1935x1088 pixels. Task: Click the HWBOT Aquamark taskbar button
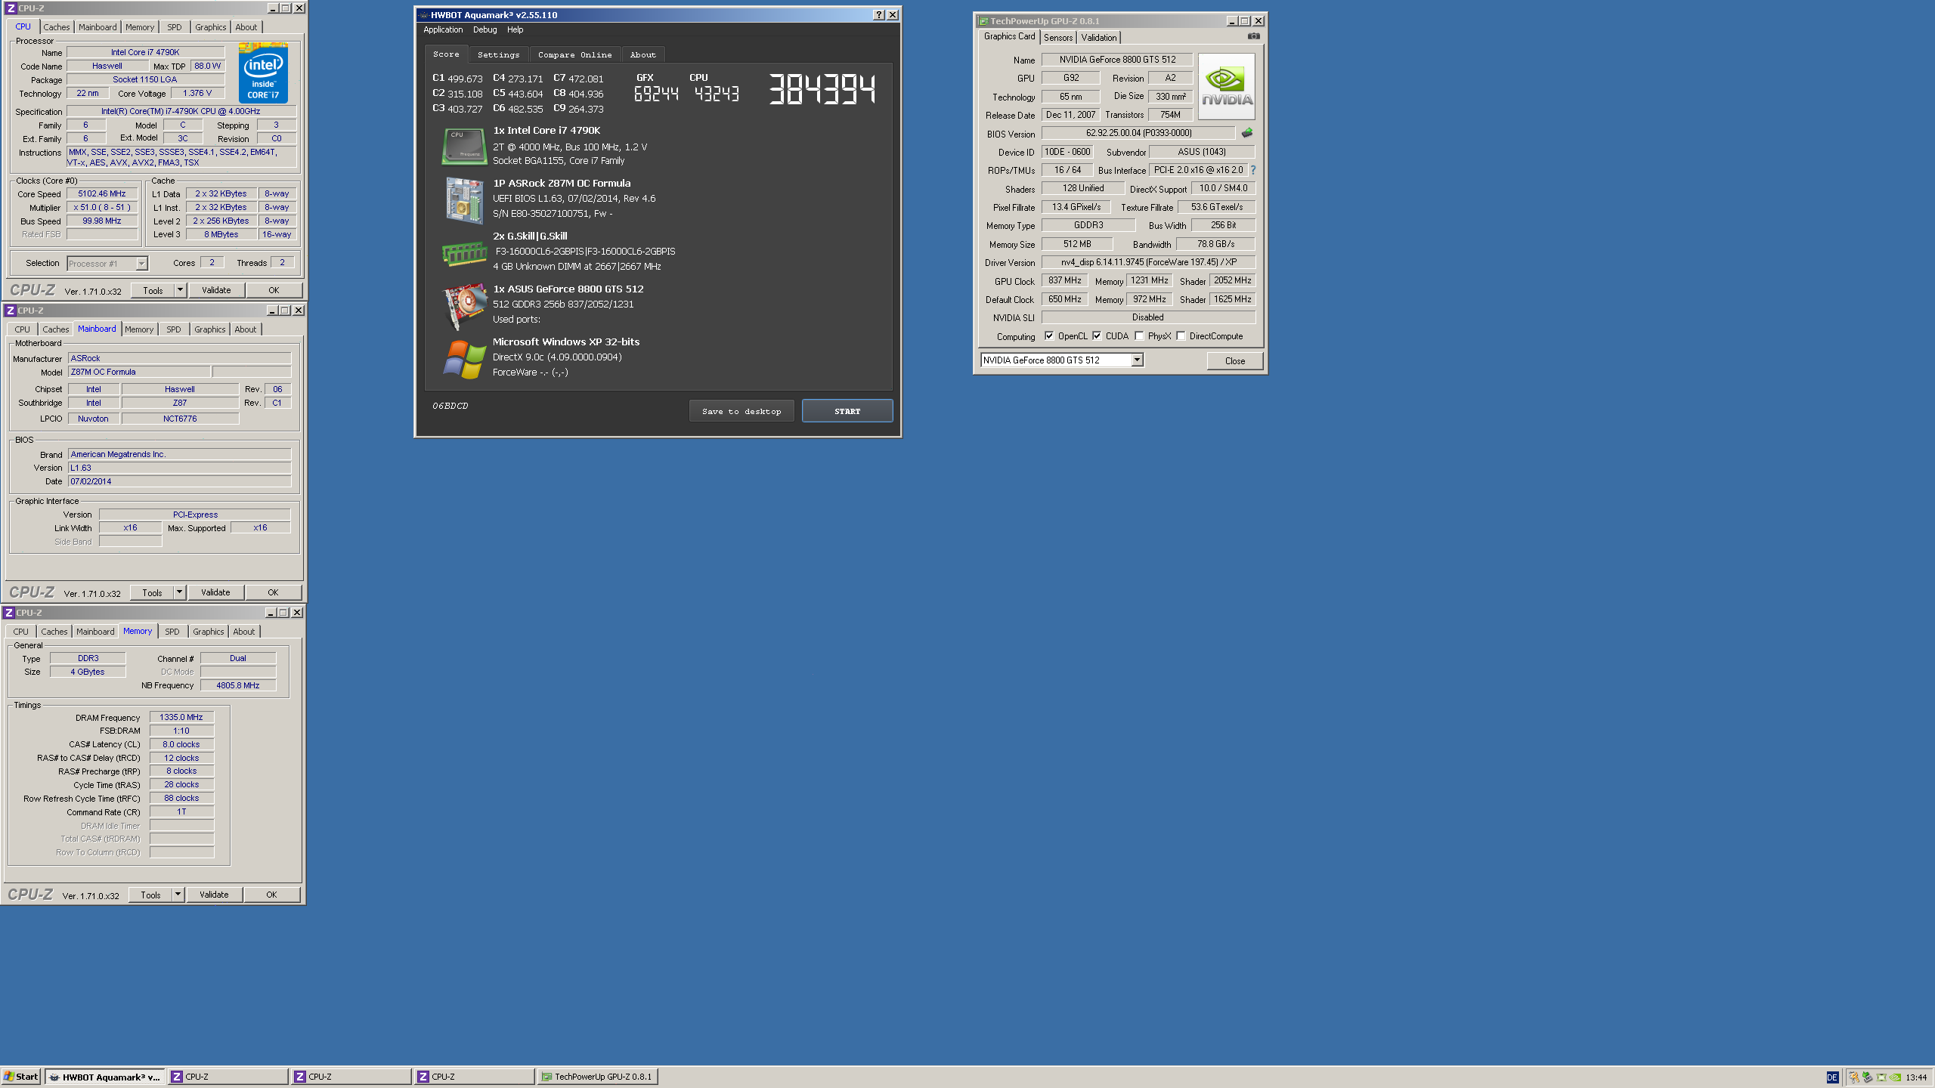104,1077
